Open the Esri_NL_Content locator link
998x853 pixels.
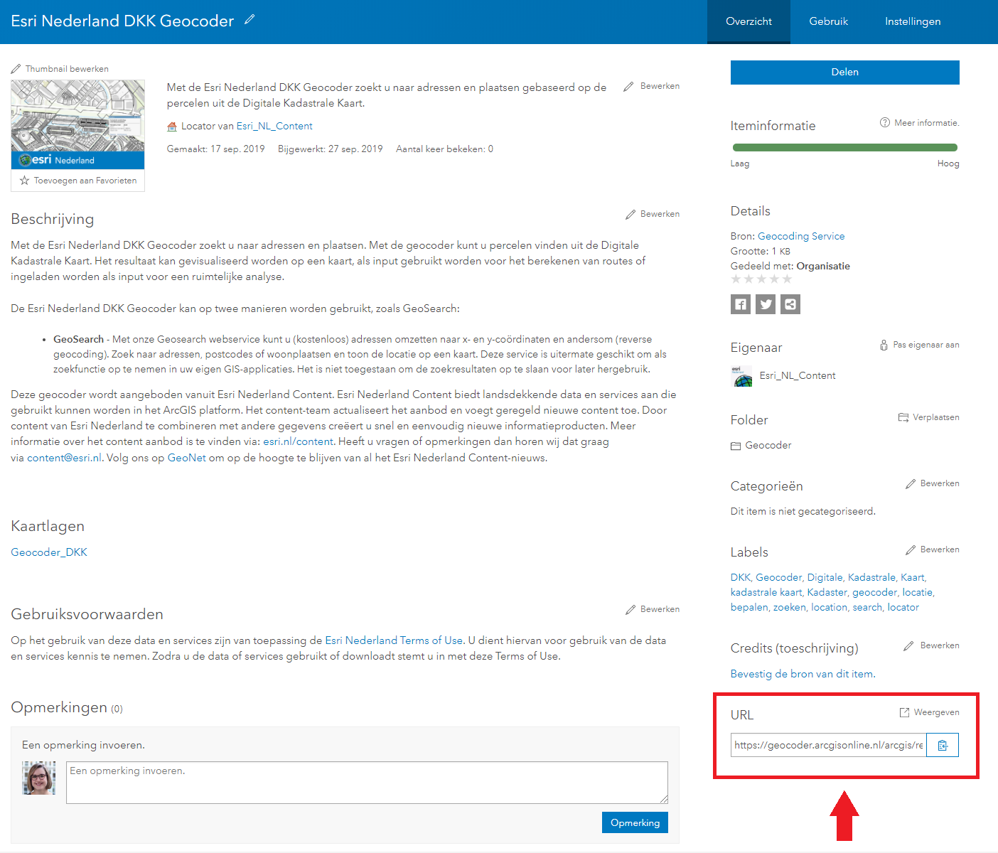tap(274, 126)
